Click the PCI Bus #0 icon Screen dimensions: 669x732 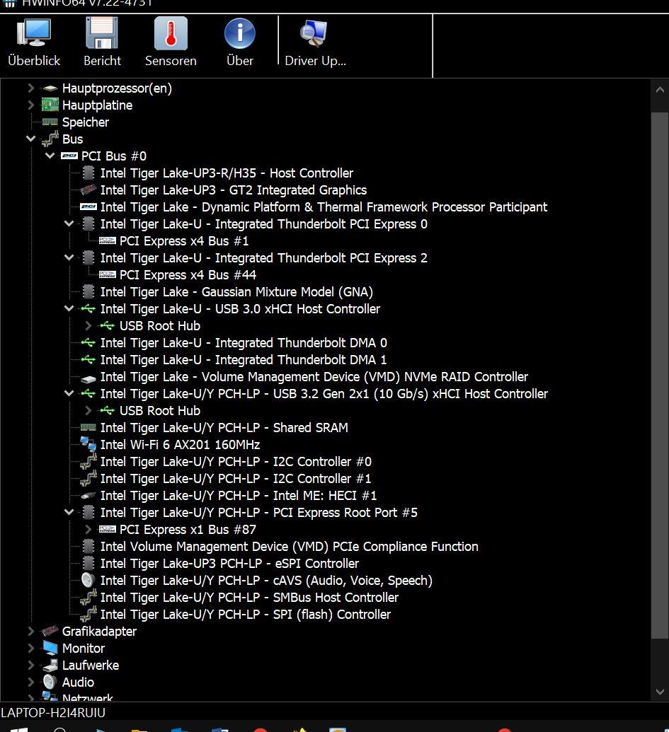[x=69, y=156]
